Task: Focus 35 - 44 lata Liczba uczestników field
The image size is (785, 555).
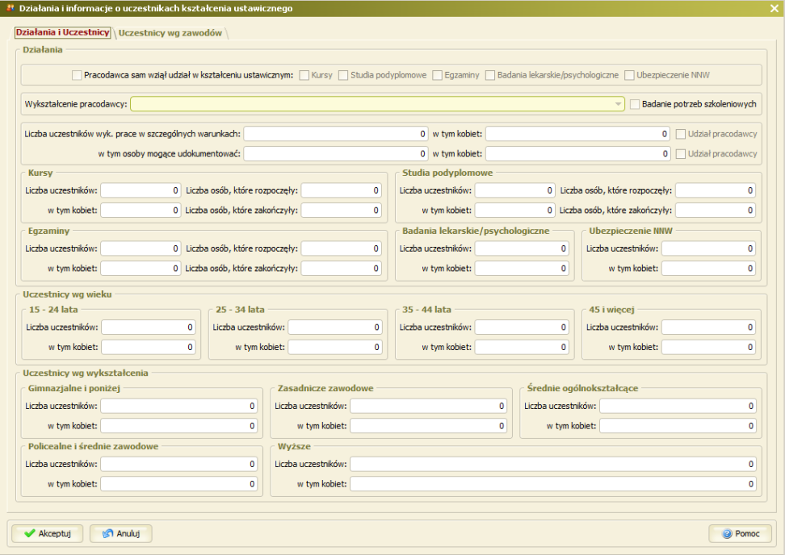Action: [522, 328]
